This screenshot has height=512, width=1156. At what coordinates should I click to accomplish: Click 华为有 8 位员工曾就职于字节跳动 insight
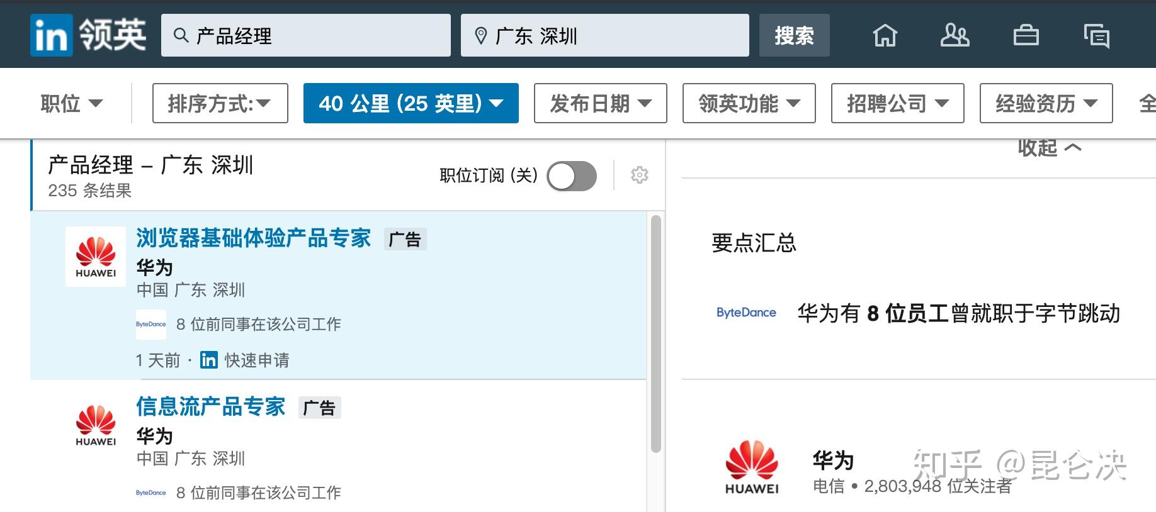(x=959, y=313)
